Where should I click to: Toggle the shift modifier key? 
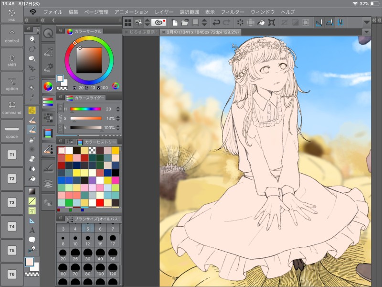tap(12, 60)
